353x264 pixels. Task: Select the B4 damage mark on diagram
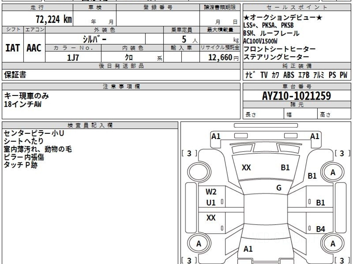(x=320, y=229)
